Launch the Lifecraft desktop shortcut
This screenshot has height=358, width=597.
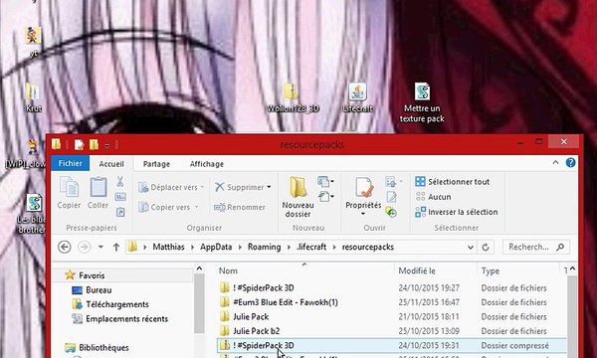tap(357, 97)
